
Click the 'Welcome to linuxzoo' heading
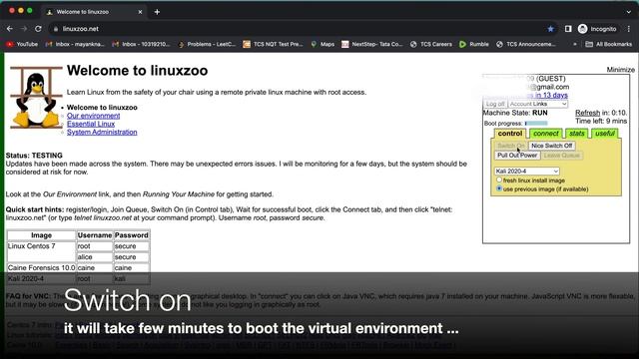[x=138, y=71]
